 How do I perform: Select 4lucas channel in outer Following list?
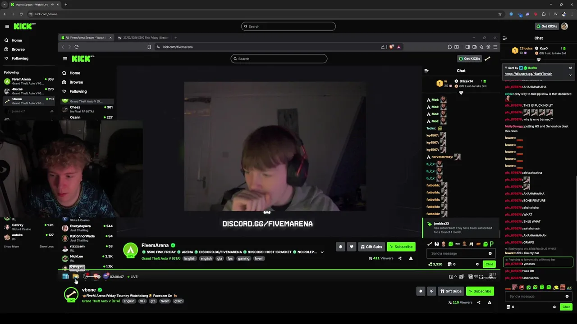28,91
